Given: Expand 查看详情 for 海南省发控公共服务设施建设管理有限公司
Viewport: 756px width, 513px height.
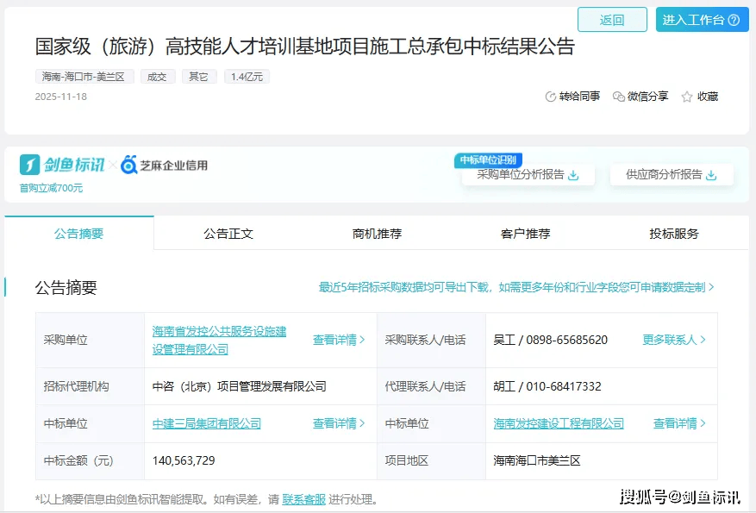Looking at the screenshot, I should (x=339, y=340).
